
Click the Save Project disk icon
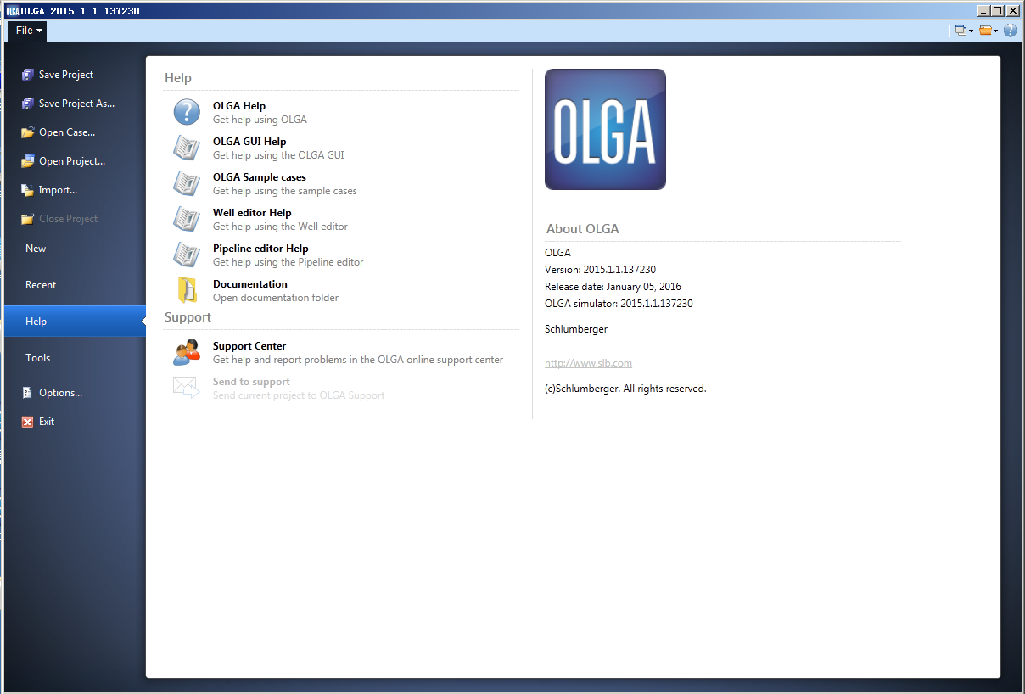(28, 75)
